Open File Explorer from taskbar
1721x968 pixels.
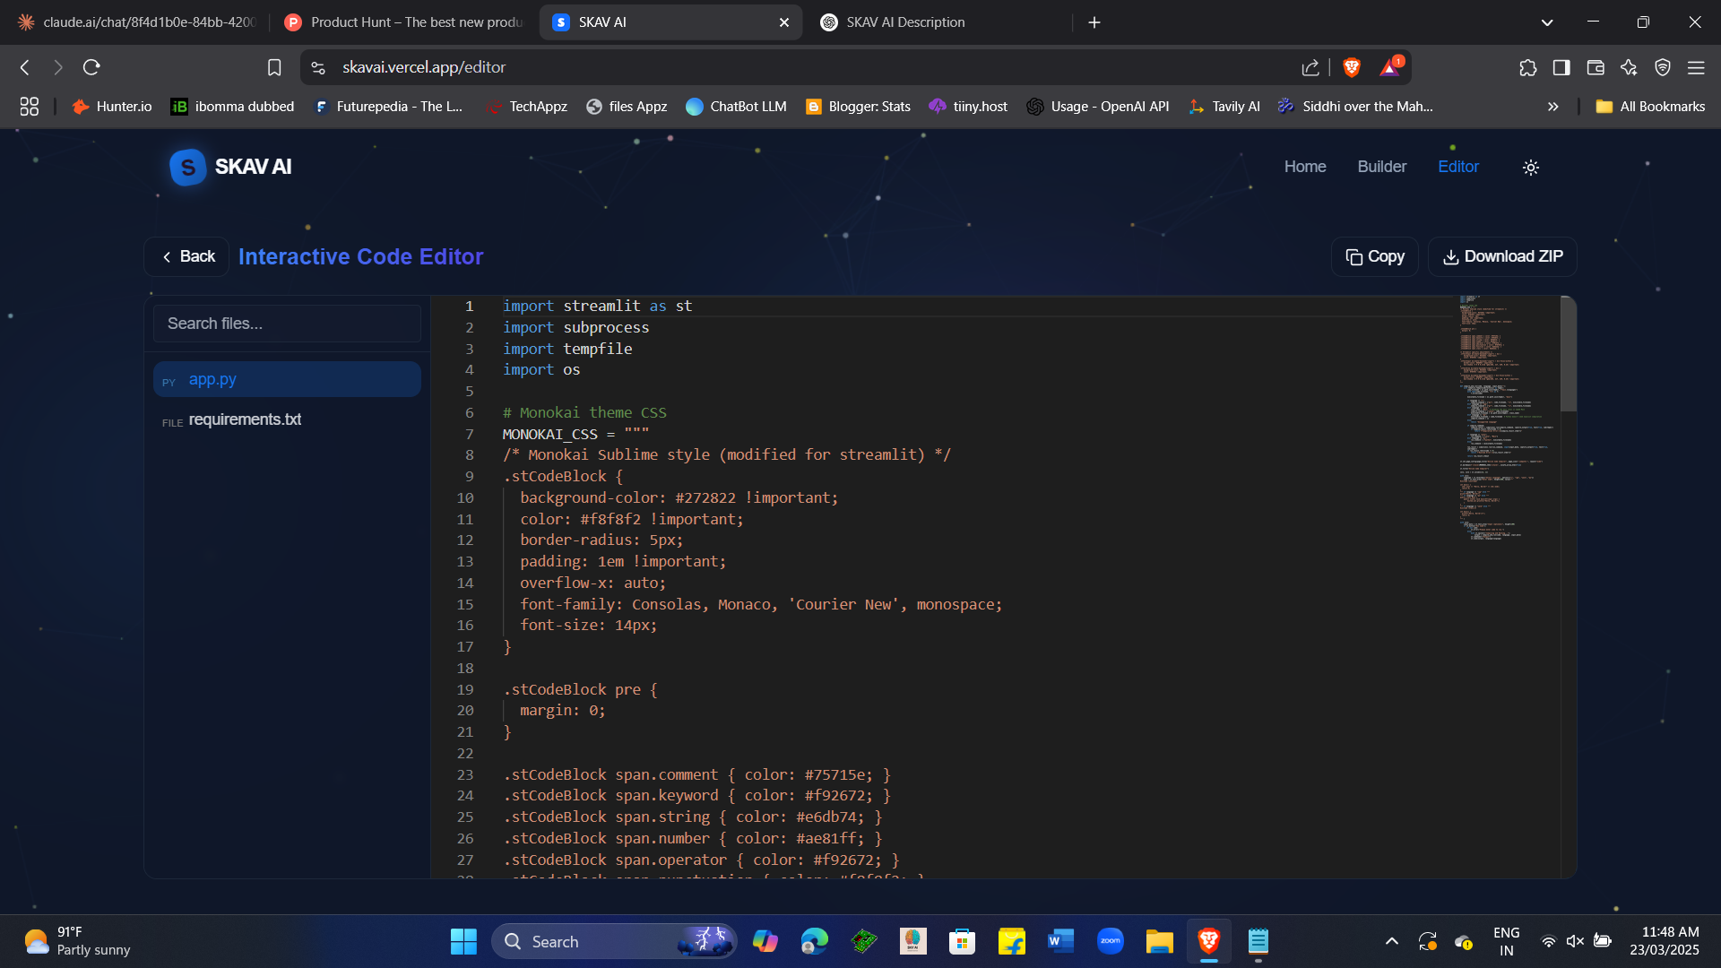pyautogui.click(x=1159, y=941)
